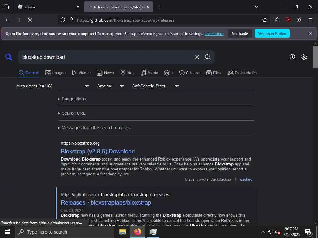318x238 pixels.
Task: Click the No thanks button
Action: pyautogui.click(x=240, y=33)
